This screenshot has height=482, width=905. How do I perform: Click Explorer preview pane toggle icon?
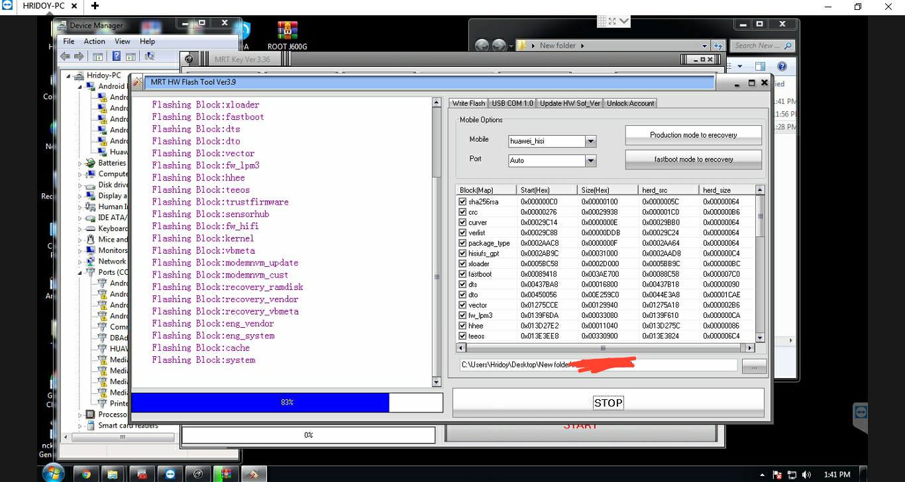(x=760, y=66)
